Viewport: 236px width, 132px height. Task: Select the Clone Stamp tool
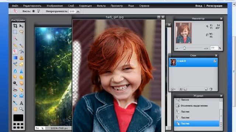click(21, 58)
